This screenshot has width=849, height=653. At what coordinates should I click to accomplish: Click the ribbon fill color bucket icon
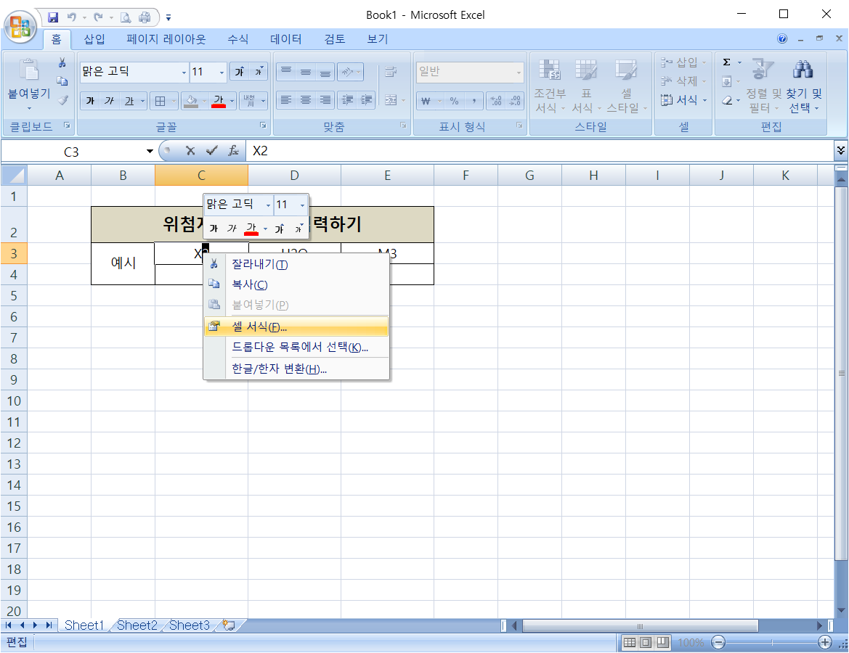[x=190, y=101]
